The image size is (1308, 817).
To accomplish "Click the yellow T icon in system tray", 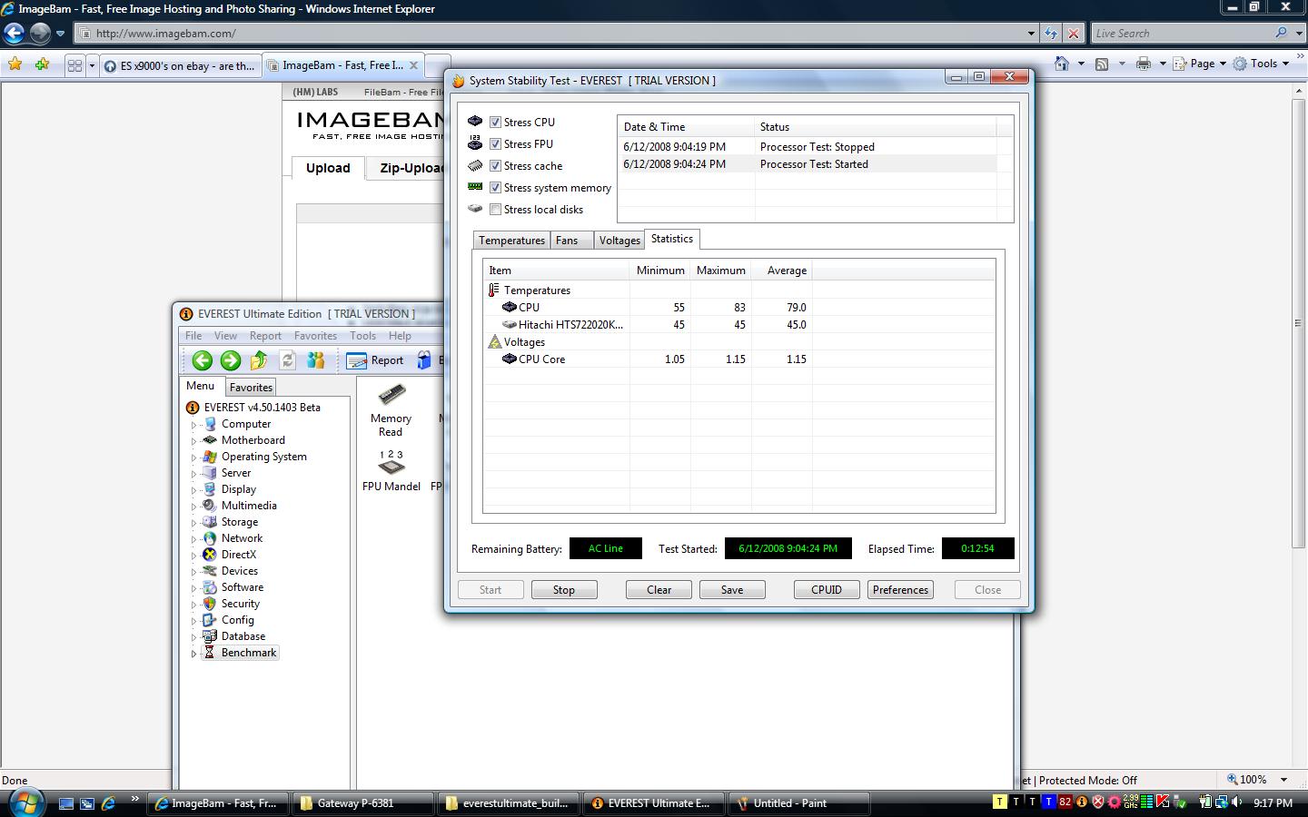I will (x=1000, y=802).
